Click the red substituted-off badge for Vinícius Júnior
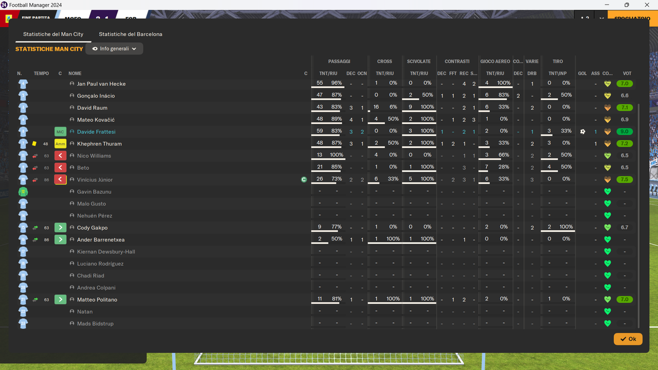This screenshot has width=658, height=370. [60, 180]
